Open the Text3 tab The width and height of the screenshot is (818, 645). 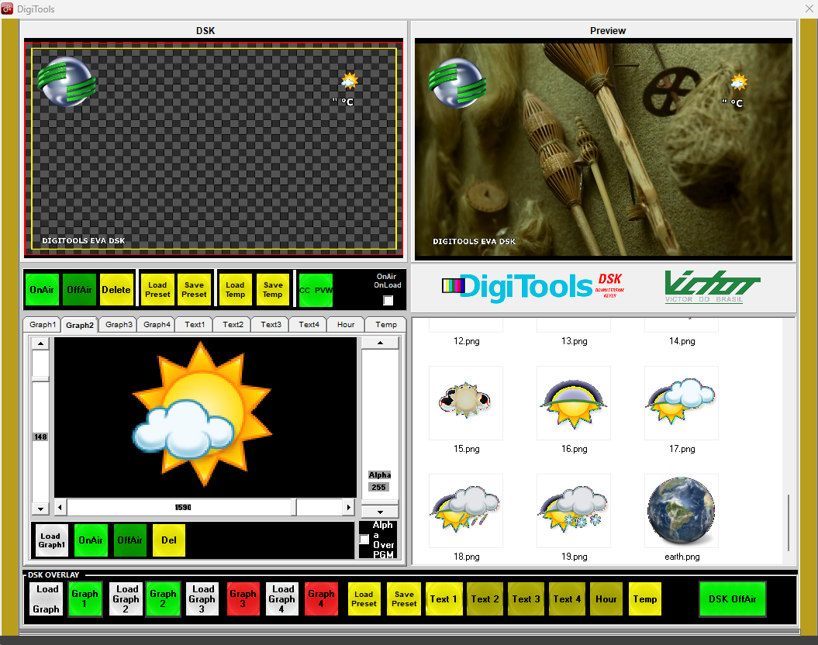click(271, 324)
